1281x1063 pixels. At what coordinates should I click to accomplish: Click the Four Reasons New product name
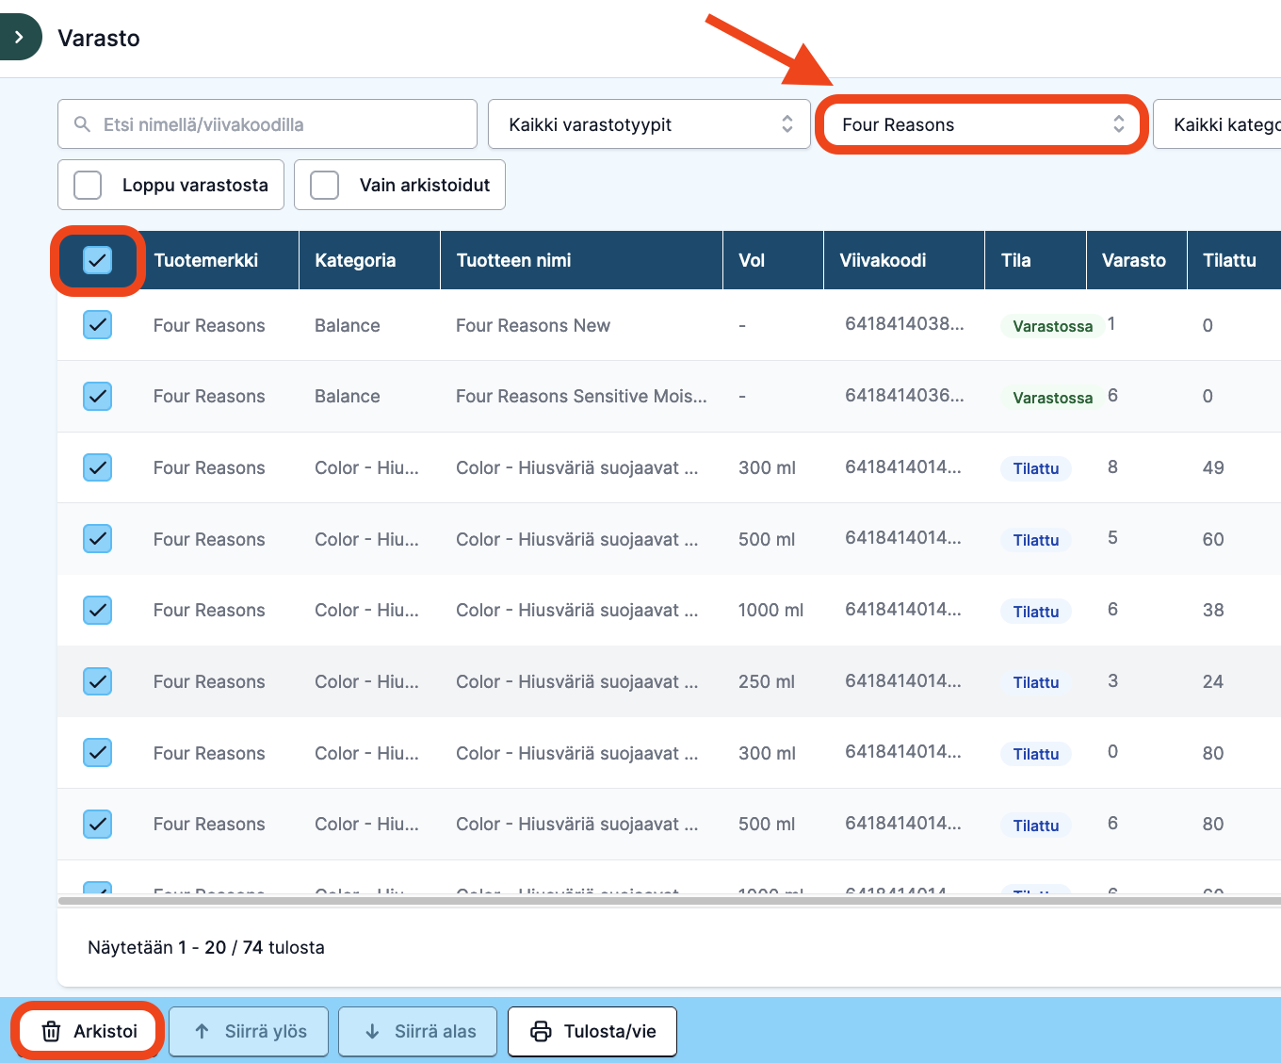click(x=533, y=325)
